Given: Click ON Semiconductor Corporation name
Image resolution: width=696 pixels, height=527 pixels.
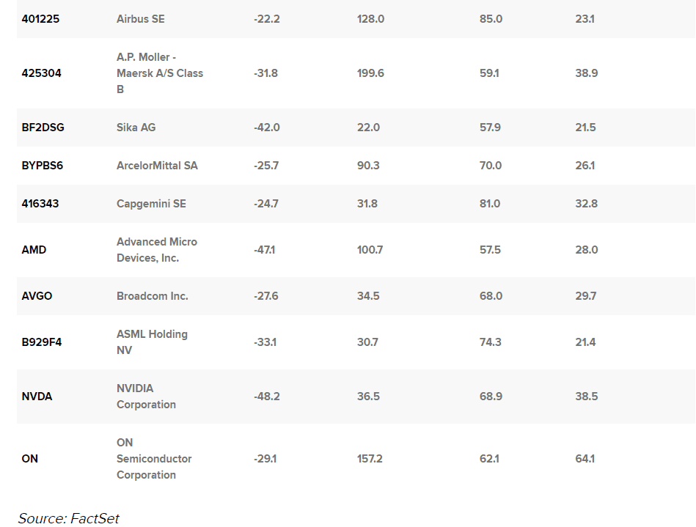Looking at the screenshot, I should (153, 459).
